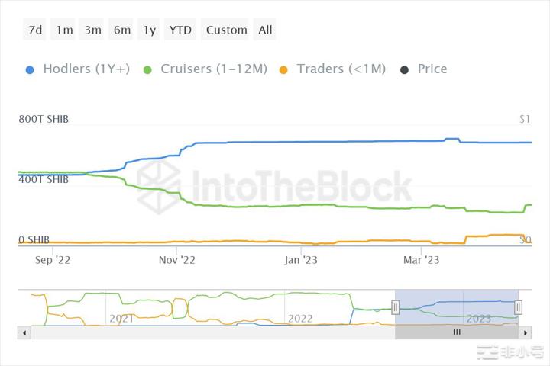Open the Custom date range picker
The height and width of the screenshot is (366, 550).
click(226, 30)
